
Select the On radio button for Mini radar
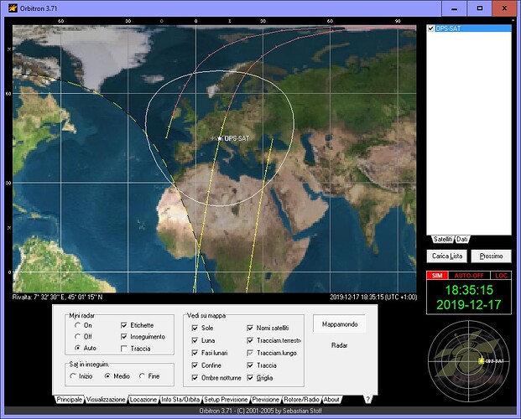[77, 324]
